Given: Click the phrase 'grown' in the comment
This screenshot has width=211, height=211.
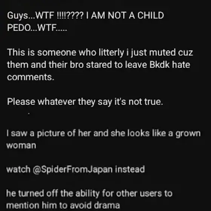Looking at the screenshot, I should point(188,134).
